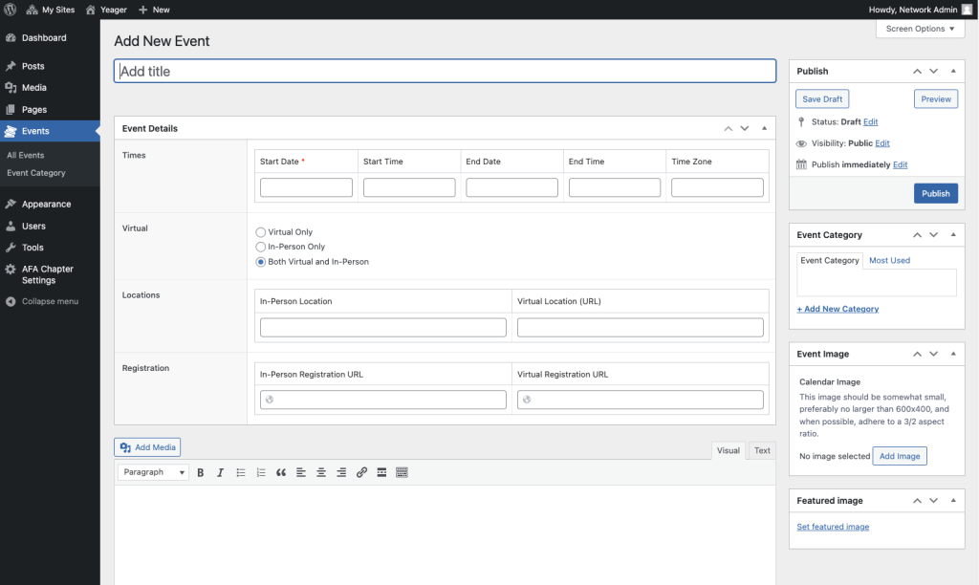Collapse the Event Details panel
Viewport: 979px width, 585px height.
coord(764,129)
